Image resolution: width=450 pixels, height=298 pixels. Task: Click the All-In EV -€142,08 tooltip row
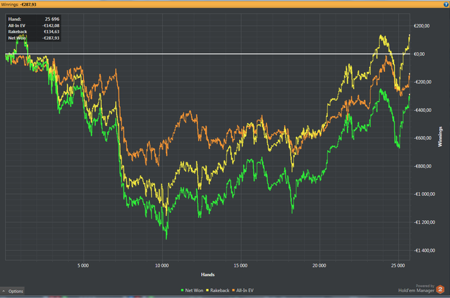click(x=33, y=26)
